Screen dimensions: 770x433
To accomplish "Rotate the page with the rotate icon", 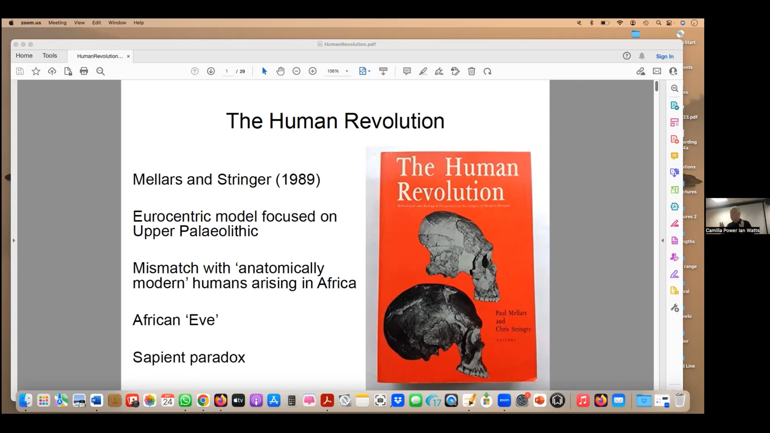I will pos(488,71).
